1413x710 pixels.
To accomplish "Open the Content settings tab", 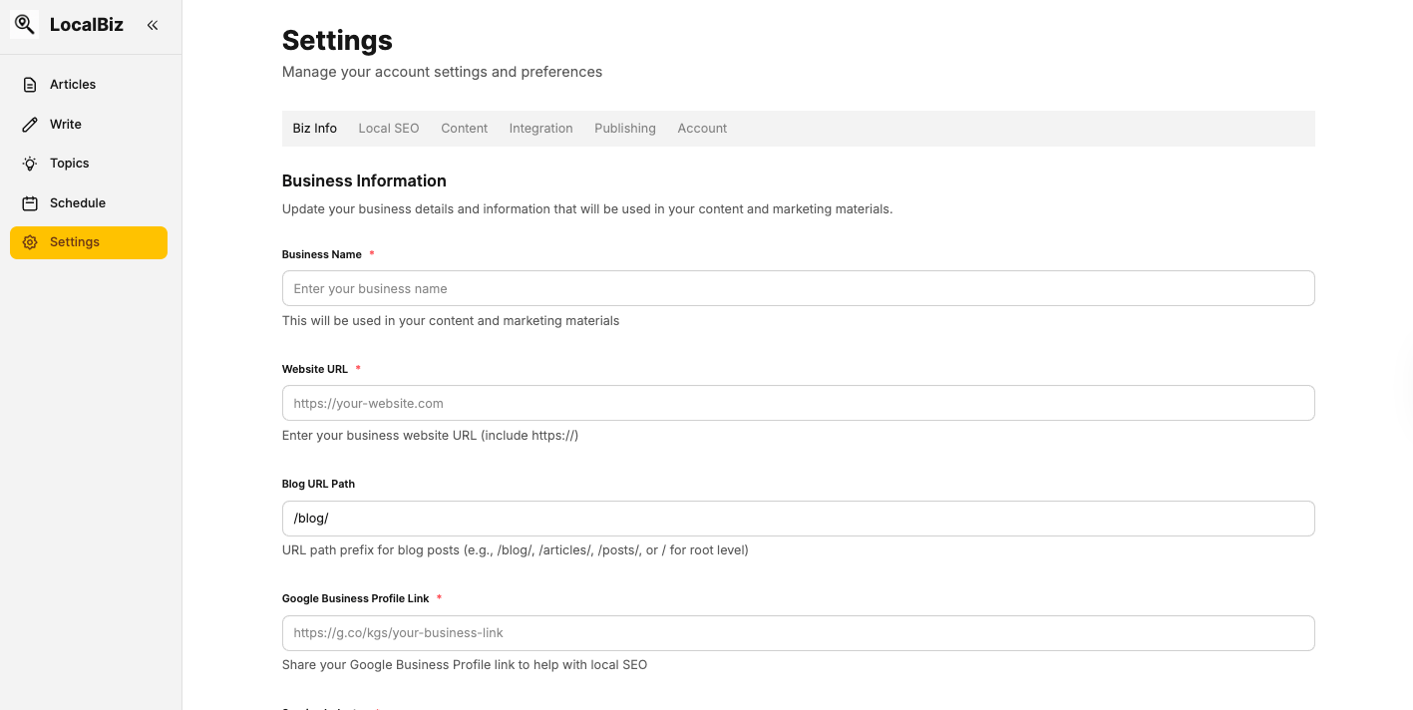I will pyautogui.click(x=464, y=128).
